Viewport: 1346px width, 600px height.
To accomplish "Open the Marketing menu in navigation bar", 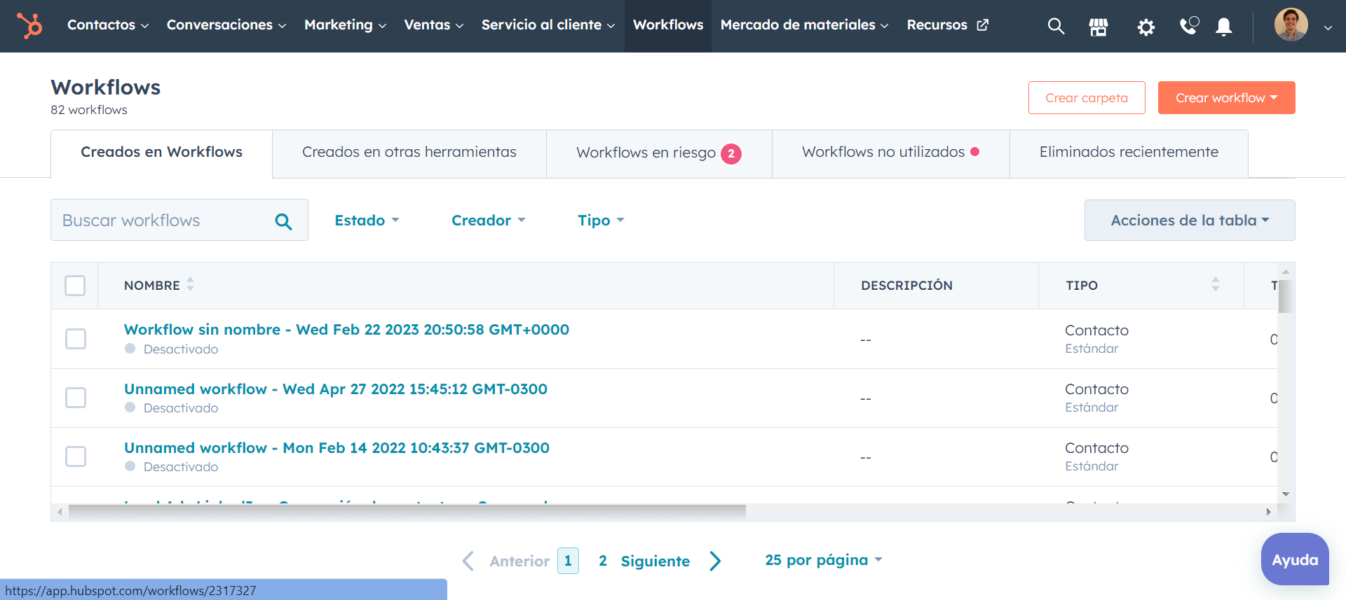I will [345, 25].
